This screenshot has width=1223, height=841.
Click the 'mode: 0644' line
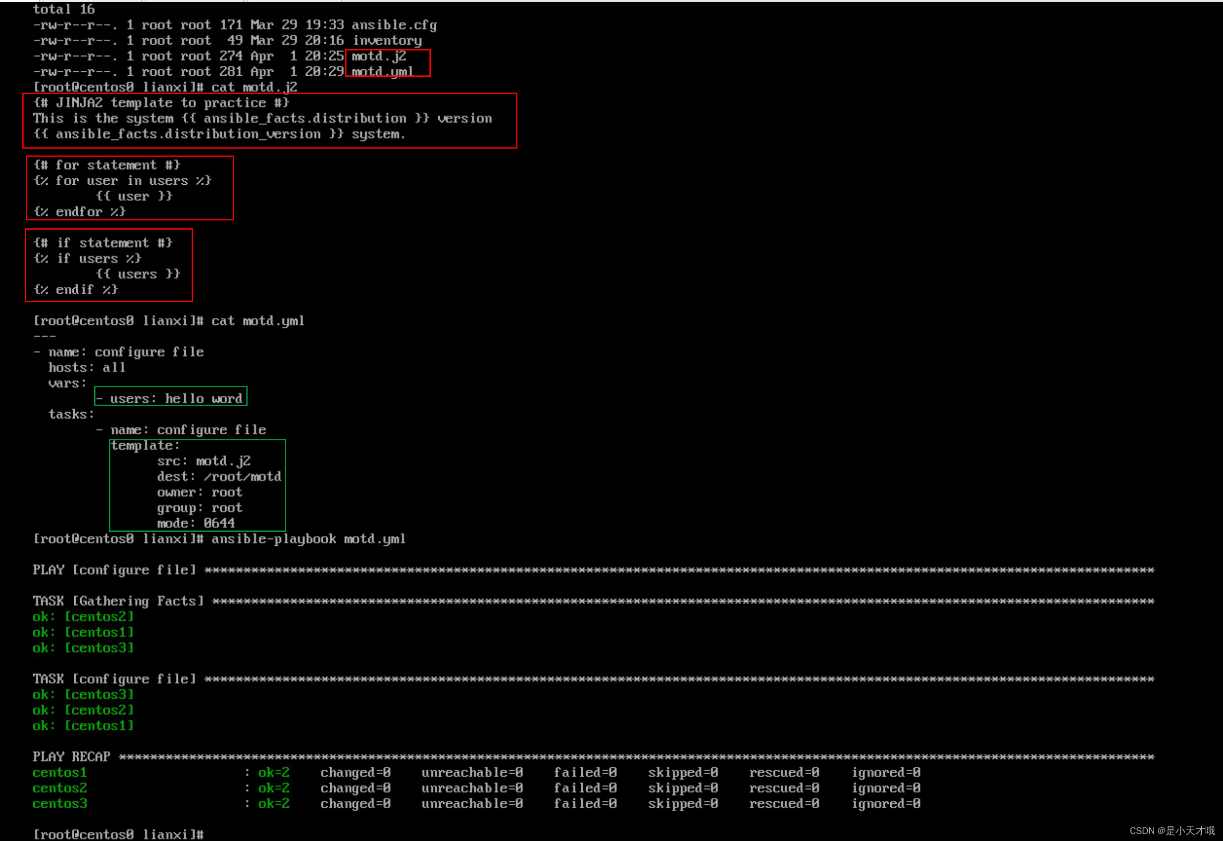click(x=196, y=523)
